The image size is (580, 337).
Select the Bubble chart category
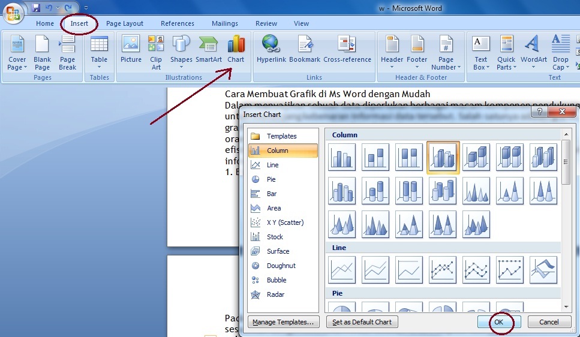[283, 280]
